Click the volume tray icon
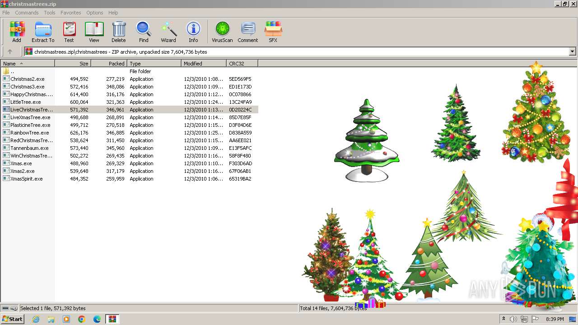Viewport: 578px width, 325px height. (513, 319)
